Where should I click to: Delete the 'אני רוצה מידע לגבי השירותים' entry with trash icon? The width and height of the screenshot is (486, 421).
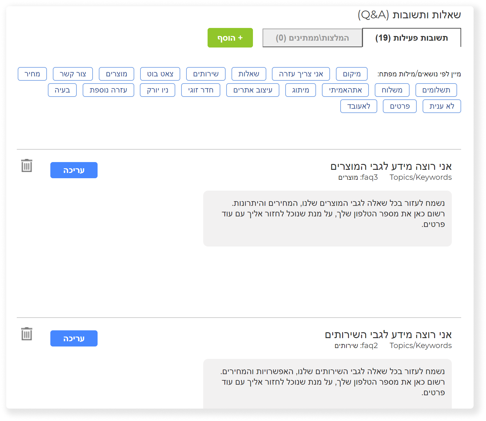27,334
